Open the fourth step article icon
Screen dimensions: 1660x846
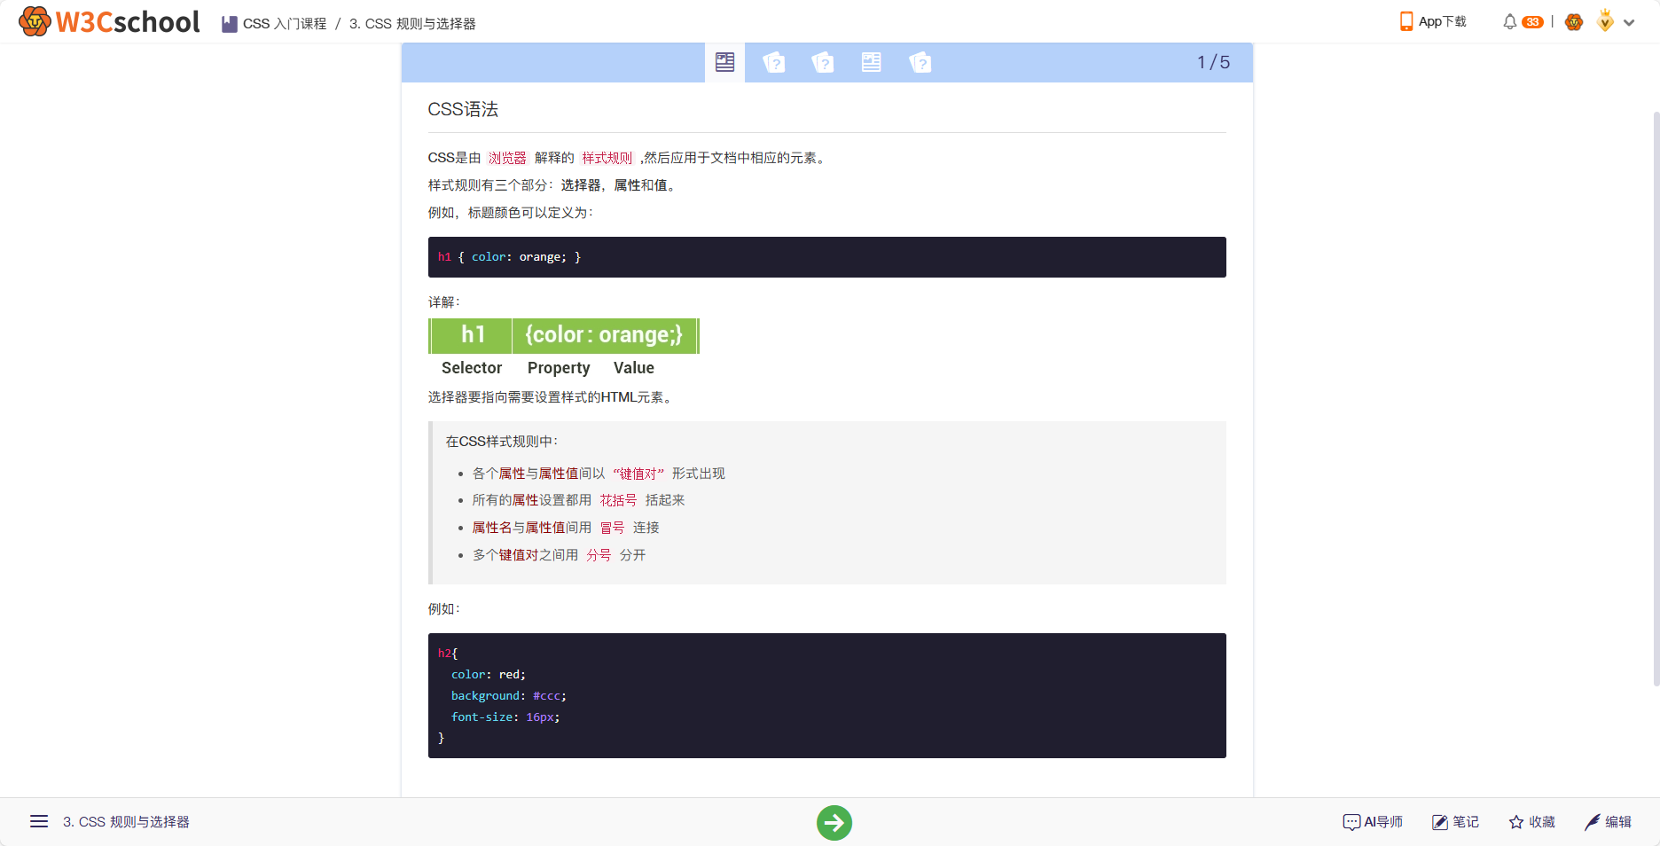(872, 62)
